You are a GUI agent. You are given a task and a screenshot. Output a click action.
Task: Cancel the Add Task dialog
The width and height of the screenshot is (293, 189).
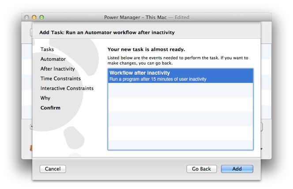click(x=53, y=169)
